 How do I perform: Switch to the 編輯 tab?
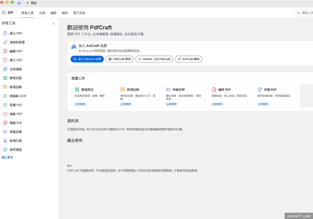tap(53, 13)
